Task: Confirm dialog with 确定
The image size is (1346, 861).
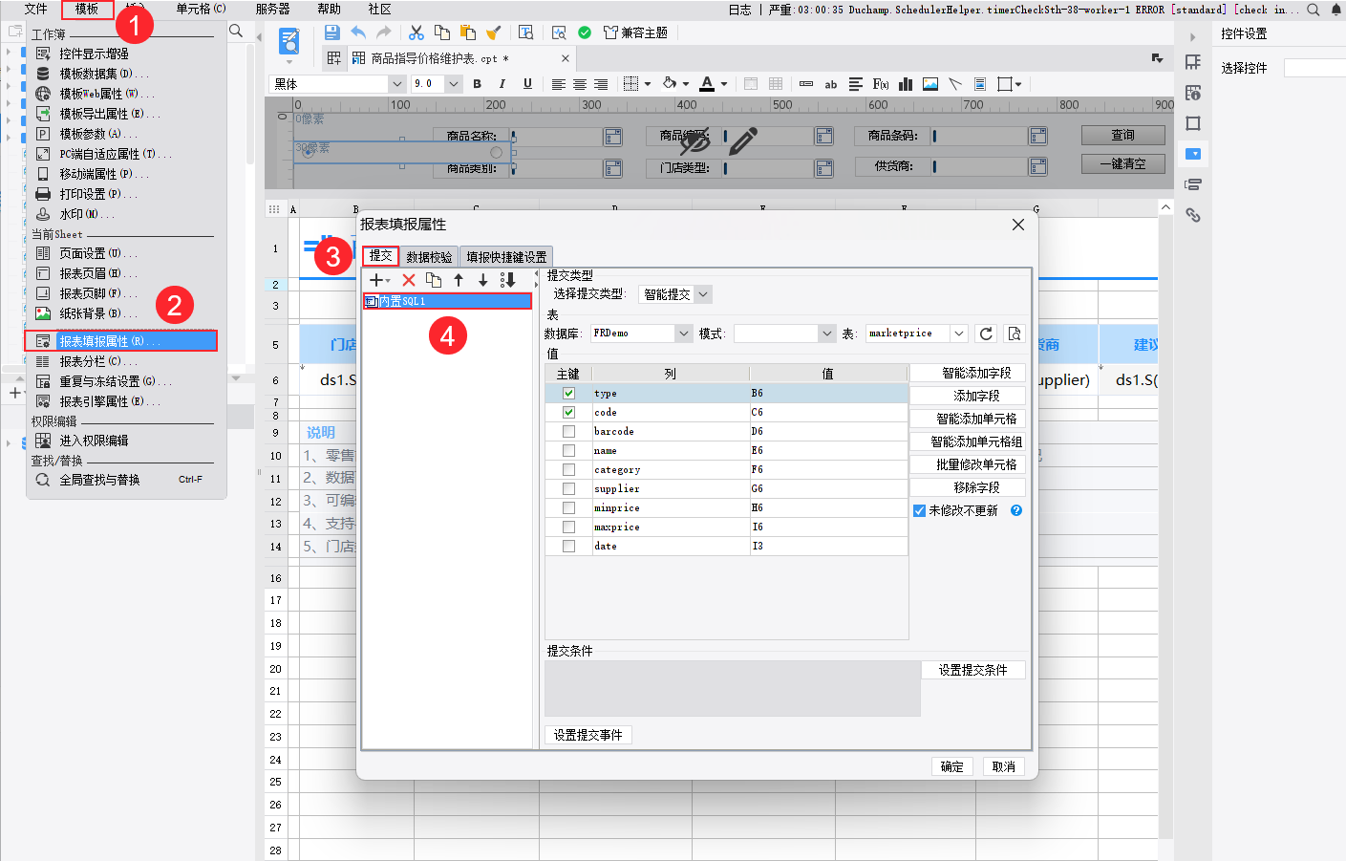Action: click(x=951, y=766)
